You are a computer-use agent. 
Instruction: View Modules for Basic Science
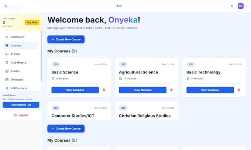coord(75,90)
